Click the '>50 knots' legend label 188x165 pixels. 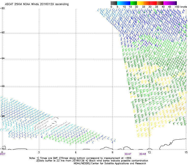click(x=181, y=7)
